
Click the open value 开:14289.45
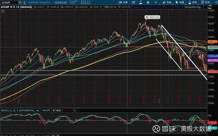pos(53,7)
